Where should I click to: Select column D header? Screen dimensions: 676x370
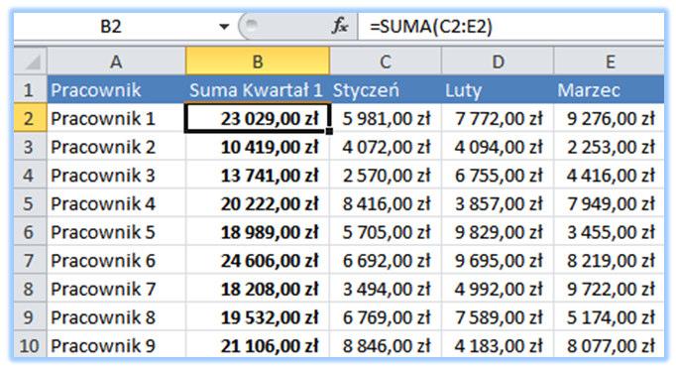pos(498,62)
